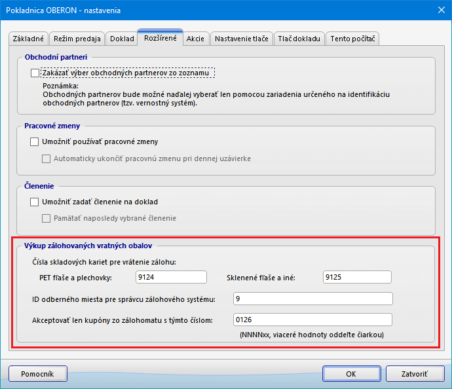
Task: Tick Pamätať naposledy vybrané členenie checkbox
Action: 47,218
